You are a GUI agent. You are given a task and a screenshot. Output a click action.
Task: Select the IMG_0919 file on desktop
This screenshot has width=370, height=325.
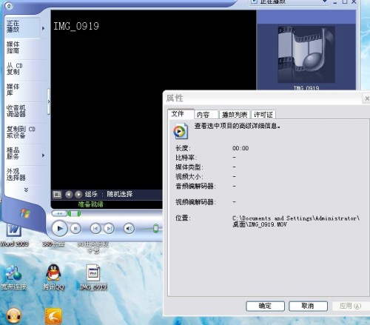(x=93, y=278)
